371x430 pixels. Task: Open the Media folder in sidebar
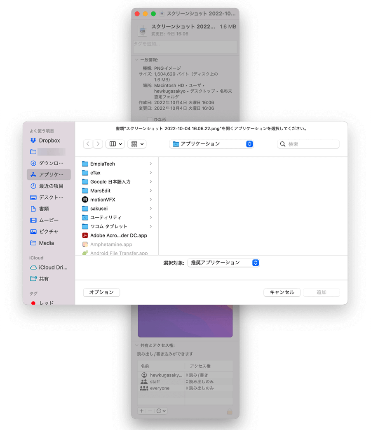tap(49, 243)
